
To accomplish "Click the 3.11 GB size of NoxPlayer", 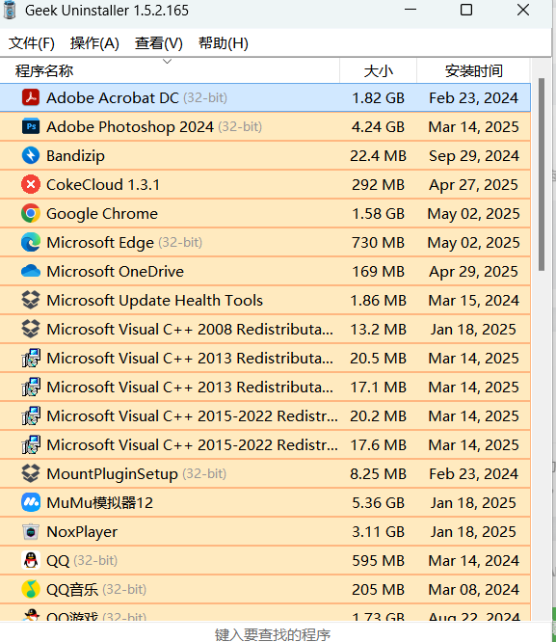I will 379,531.
